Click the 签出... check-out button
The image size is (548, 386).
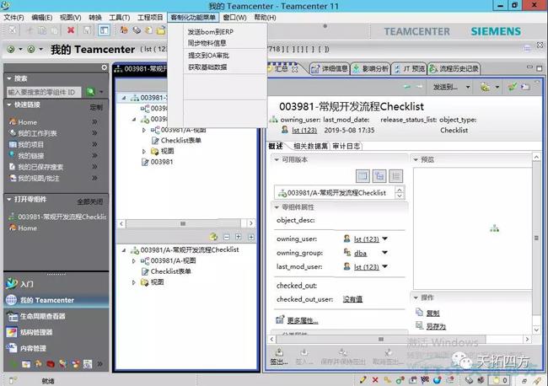click(279, 357)
